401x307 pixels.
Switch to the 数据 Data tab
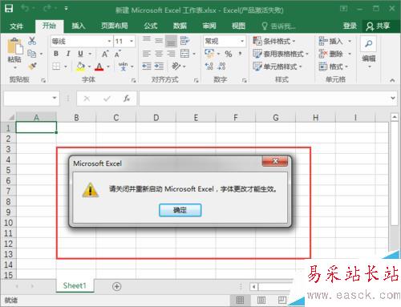coord(180,26)
